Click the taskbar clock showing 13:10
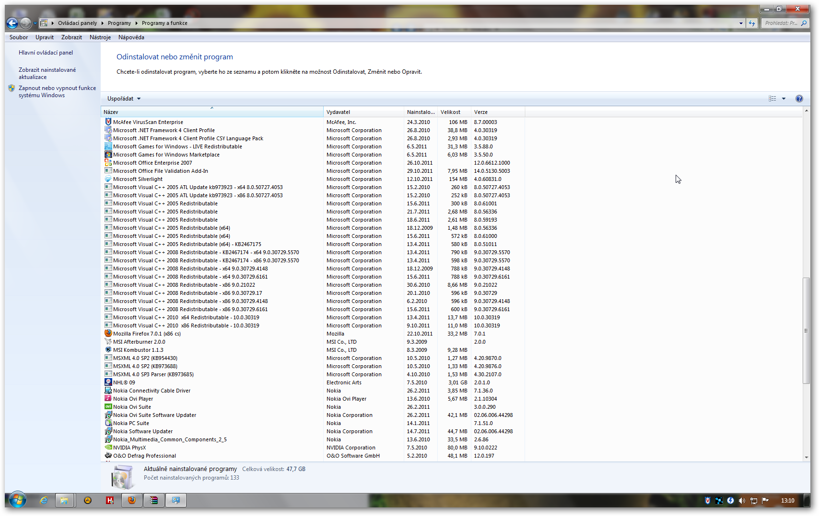Viewport: 819px width, 516px height. click(787, 501)
